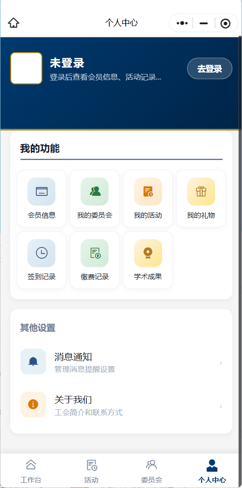Switch to the 工作台 tab

31,471
